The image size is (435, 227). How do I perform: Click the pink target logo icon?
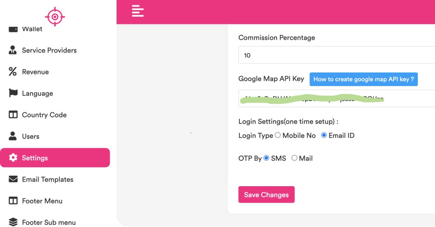(55, 17)
